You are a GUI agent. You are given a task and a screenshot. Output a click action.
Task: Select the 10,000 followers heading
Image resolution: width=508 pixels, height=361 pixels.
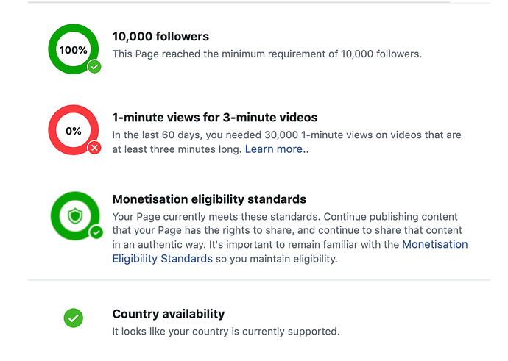click(x=160, y=37)
